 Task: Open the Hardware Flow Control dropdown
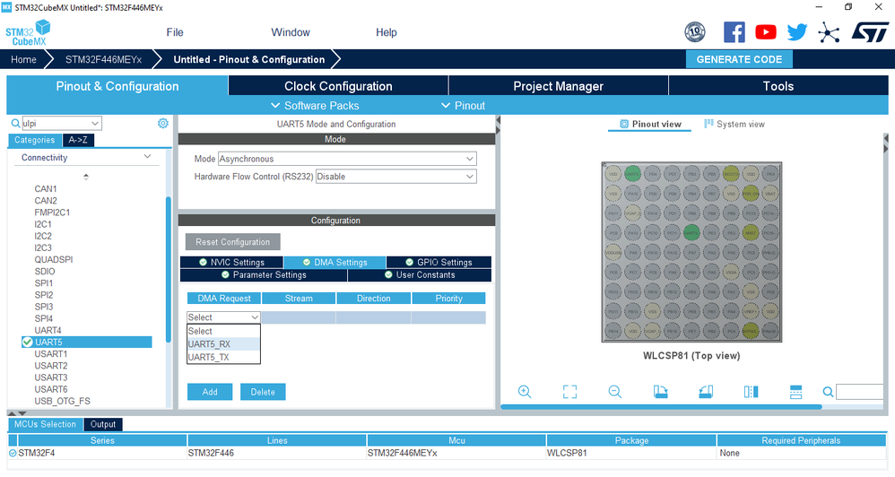point(396,177)
